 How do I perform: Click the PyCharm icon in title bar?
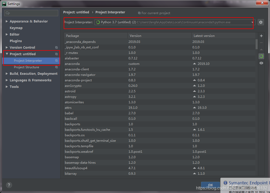(4, 4)
